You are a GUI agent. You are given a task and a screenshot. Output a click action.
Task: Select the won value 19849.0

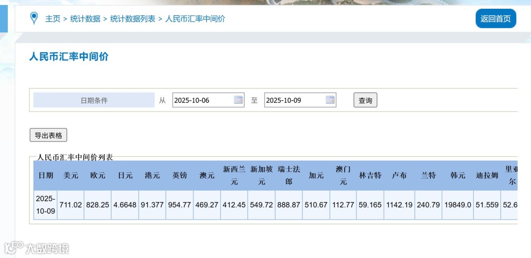click(458, 205)
